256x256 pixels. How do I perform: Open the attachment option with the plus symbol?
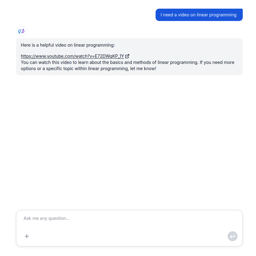click(27, 236)
